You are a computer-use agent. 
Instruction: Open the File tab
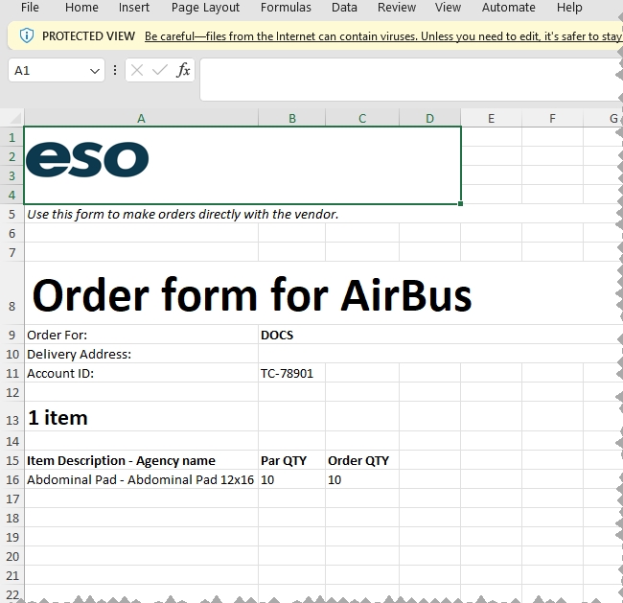coord(30,7)
